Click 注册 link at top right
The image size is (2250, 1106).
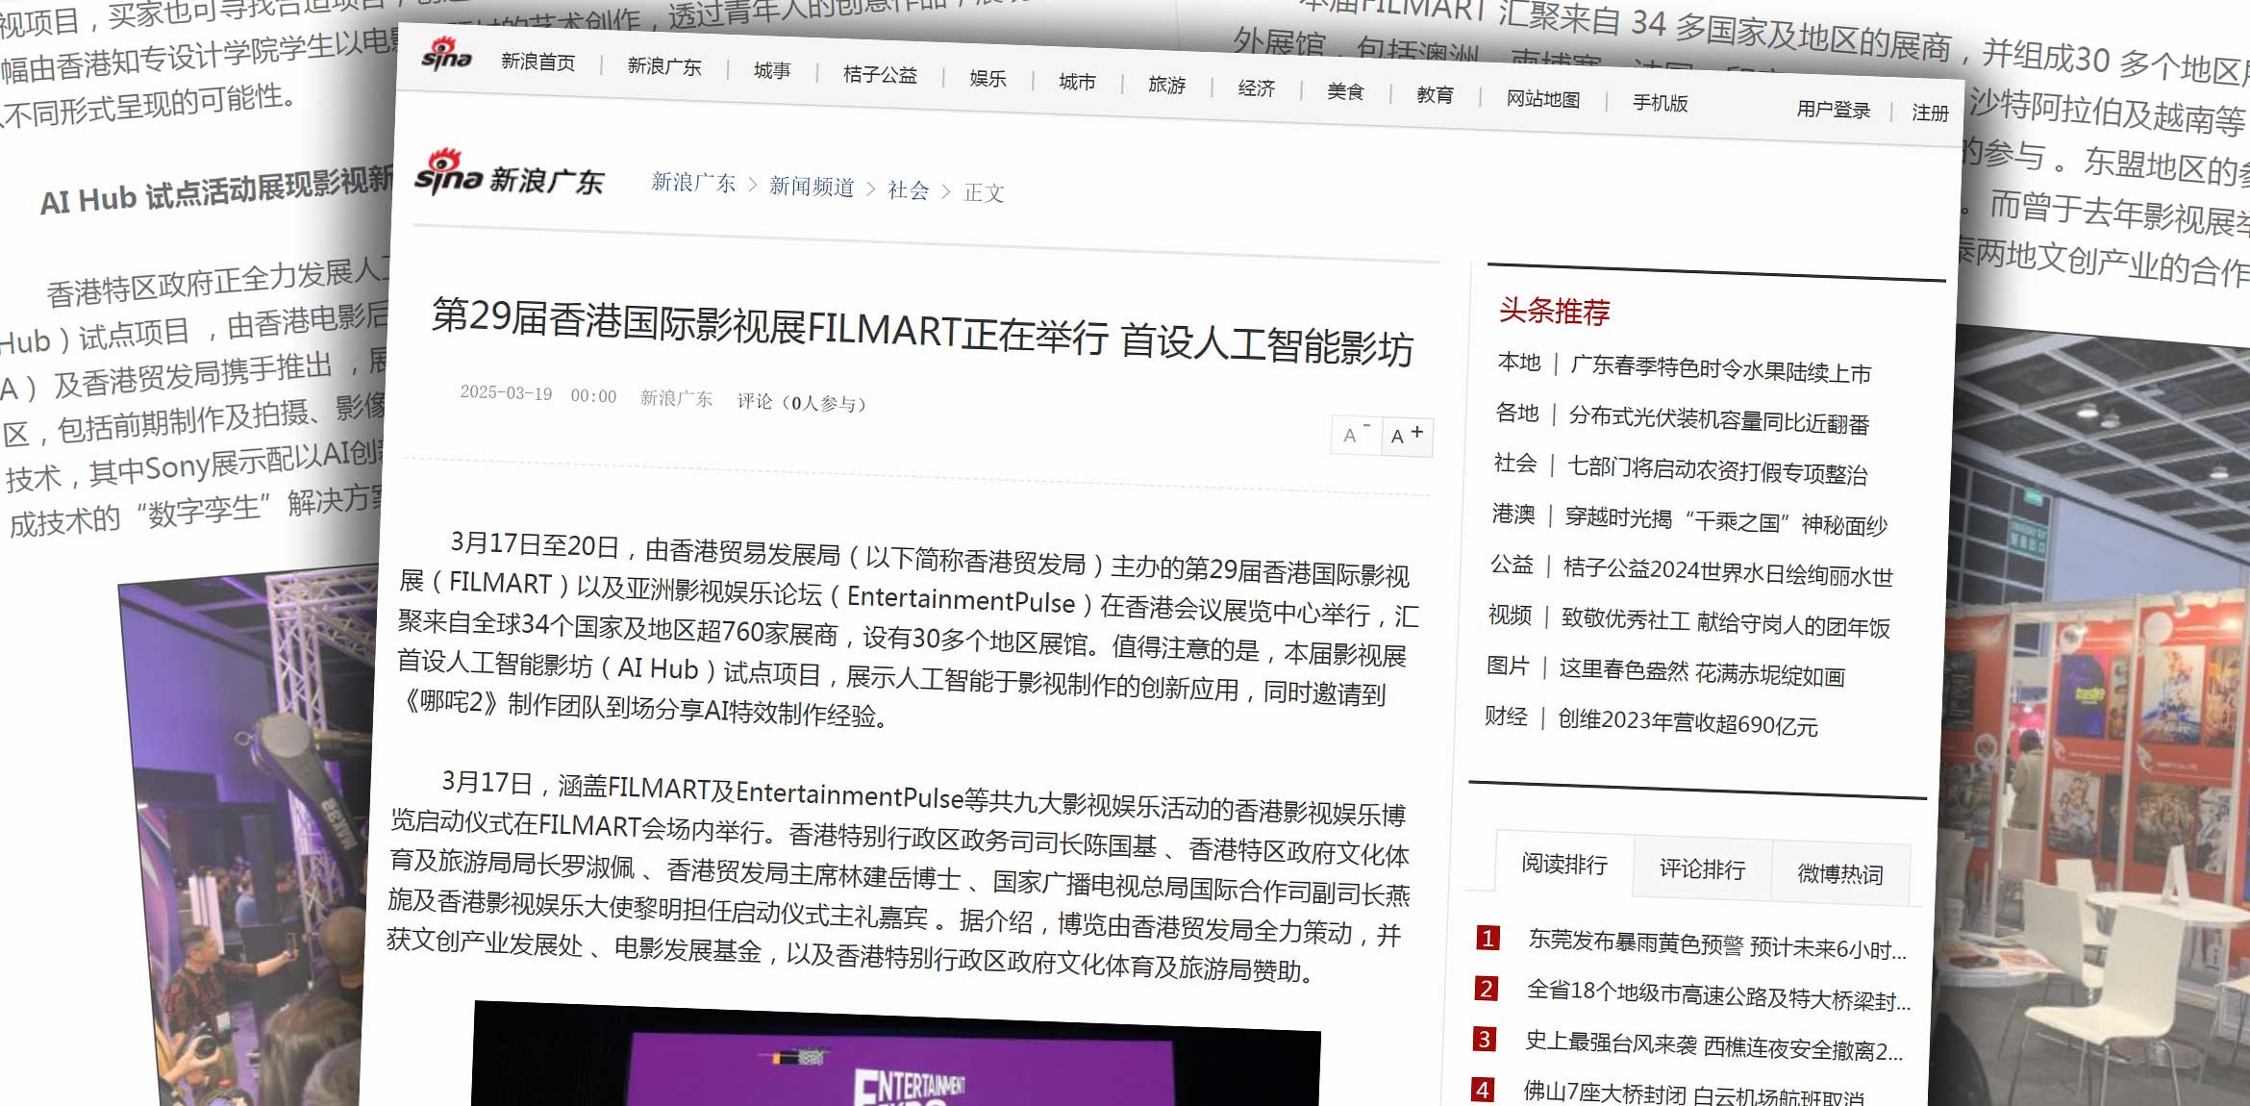click(1930, 113)
